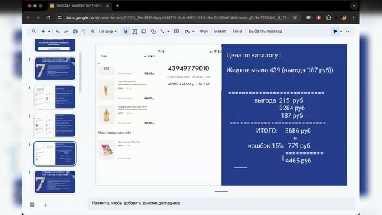This screenshot has width=382, height=215.
Task: Open a new browser tab
Action: click(x=117, y=5)
